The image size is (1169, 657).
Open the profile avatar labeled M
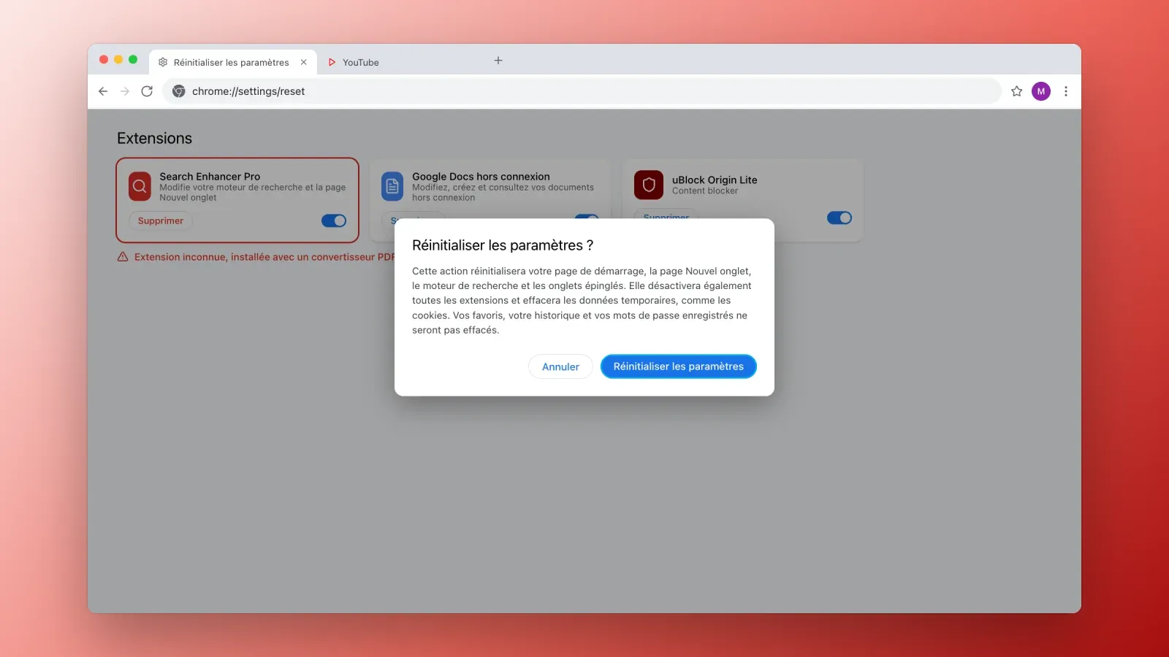[x=1041, y=91]
